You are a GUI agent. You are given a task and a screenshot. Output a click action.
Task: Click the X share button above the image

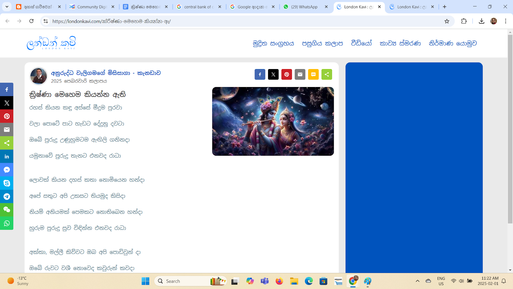click(273, 74)
